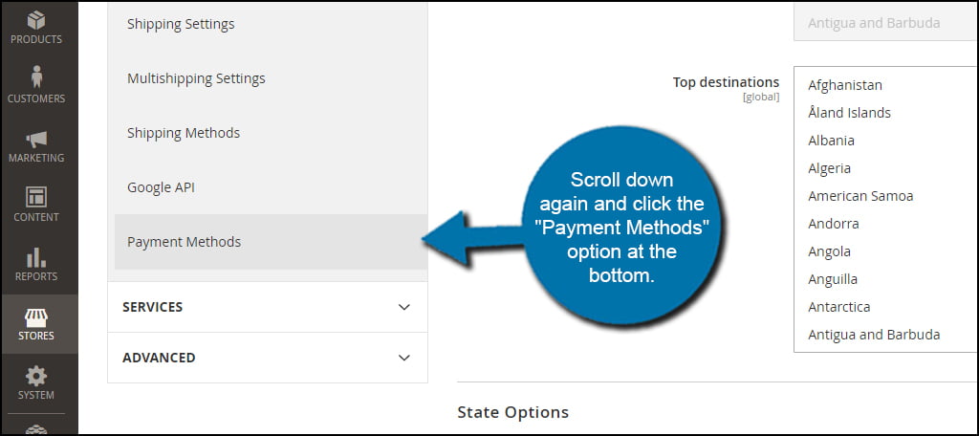Open the Stores storefront icon
The image size is (979, 436).
point(36,317)
